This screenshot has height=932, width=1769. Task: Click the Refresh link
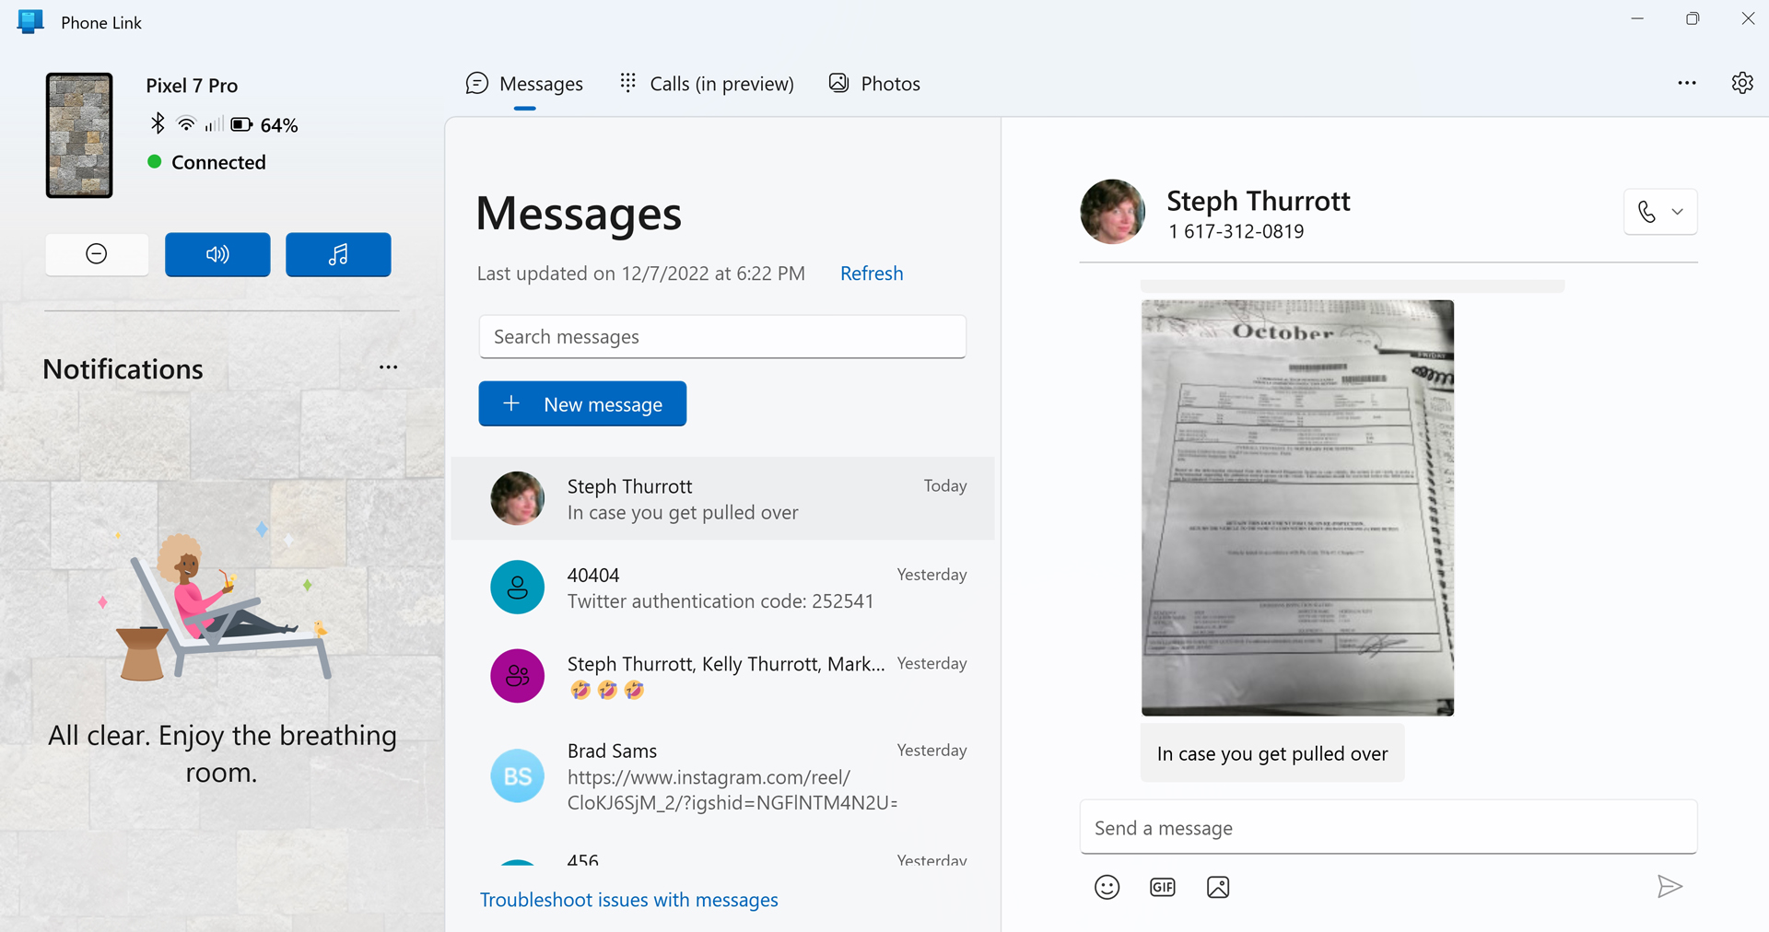[x=872, y=274]
